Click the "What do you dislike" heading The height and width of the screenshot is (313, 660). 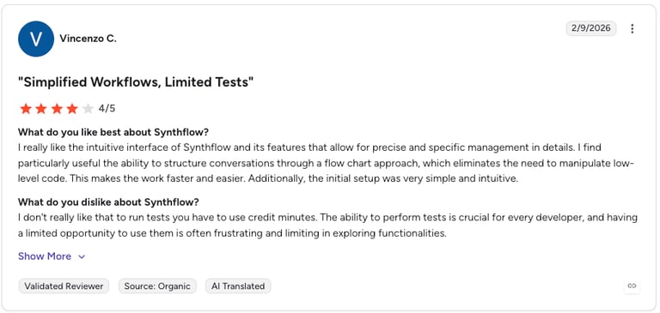(x=108, y=202)
